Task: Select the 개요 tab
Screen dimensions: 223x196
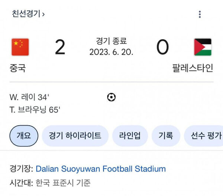Action: tap(24, 136)
